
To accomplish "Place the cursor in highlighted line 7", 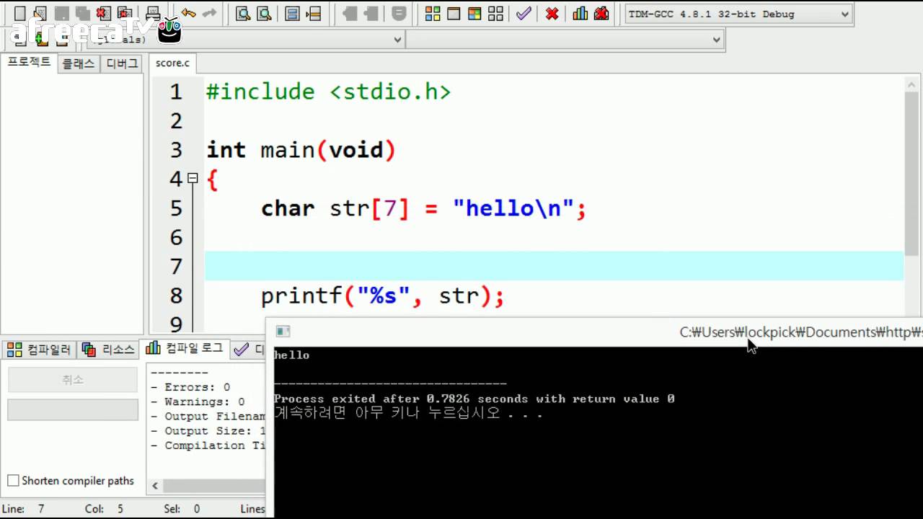I will 554,266.
